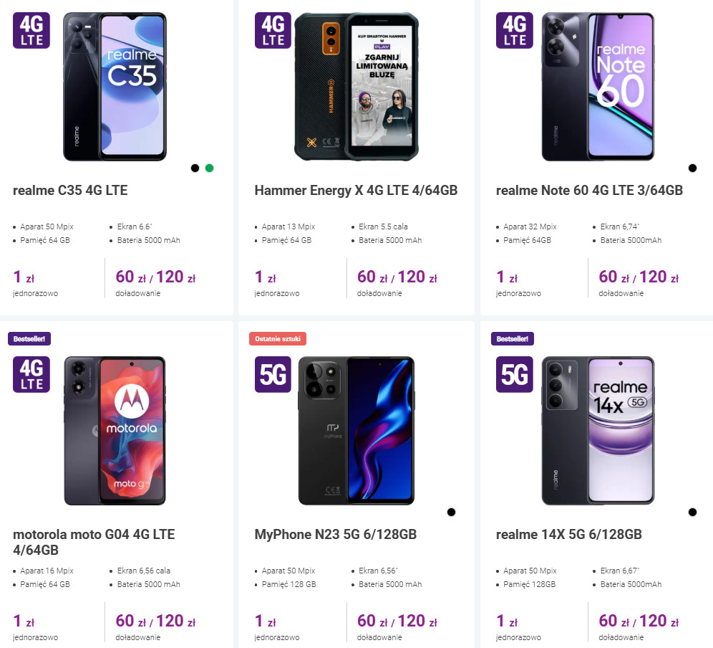Click the 4G LTE badge on realme C35
The height and width of the screenshot is (648, 713).
(x=31, y=30)
